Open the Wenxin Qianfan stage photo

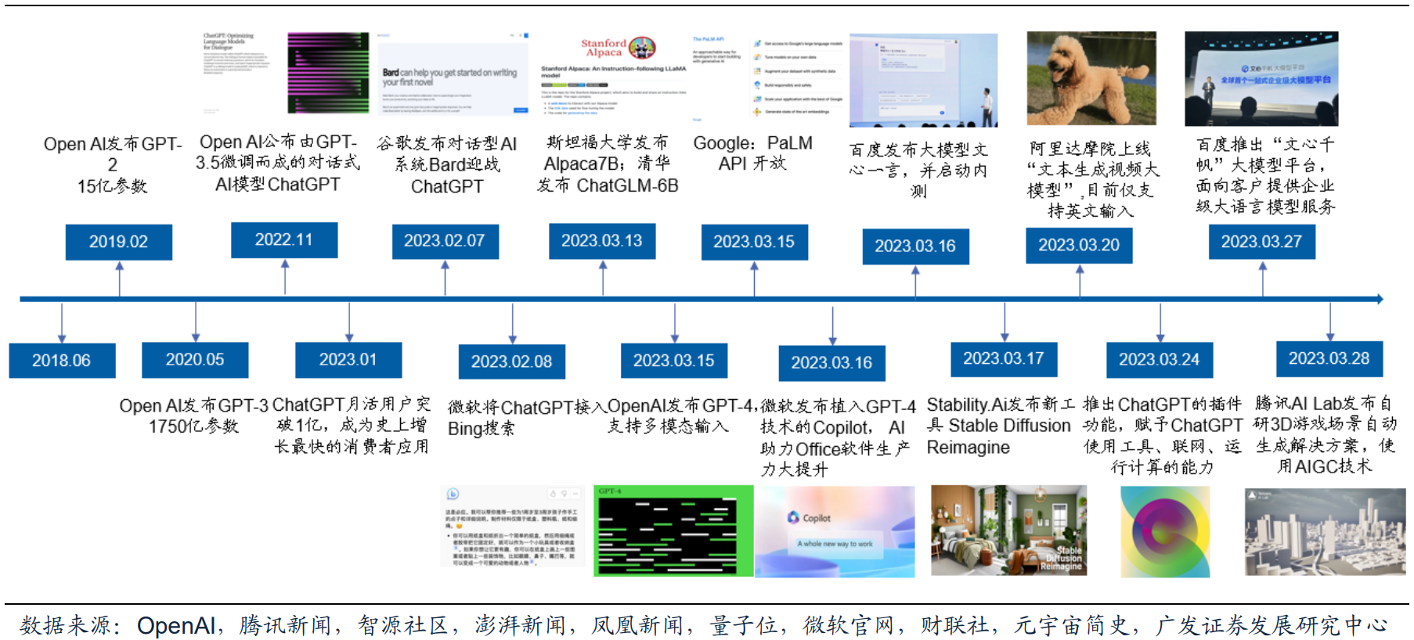point(1261,79)
